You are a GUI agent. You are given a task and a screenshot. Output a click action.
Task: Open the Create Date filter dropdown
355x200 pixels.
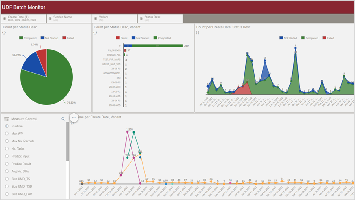pyautogui.click(x=24, y=18)
